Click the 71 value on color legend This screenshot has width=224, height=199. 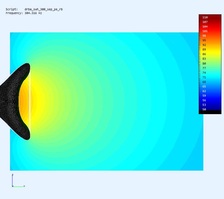click(x=204, y=77)
